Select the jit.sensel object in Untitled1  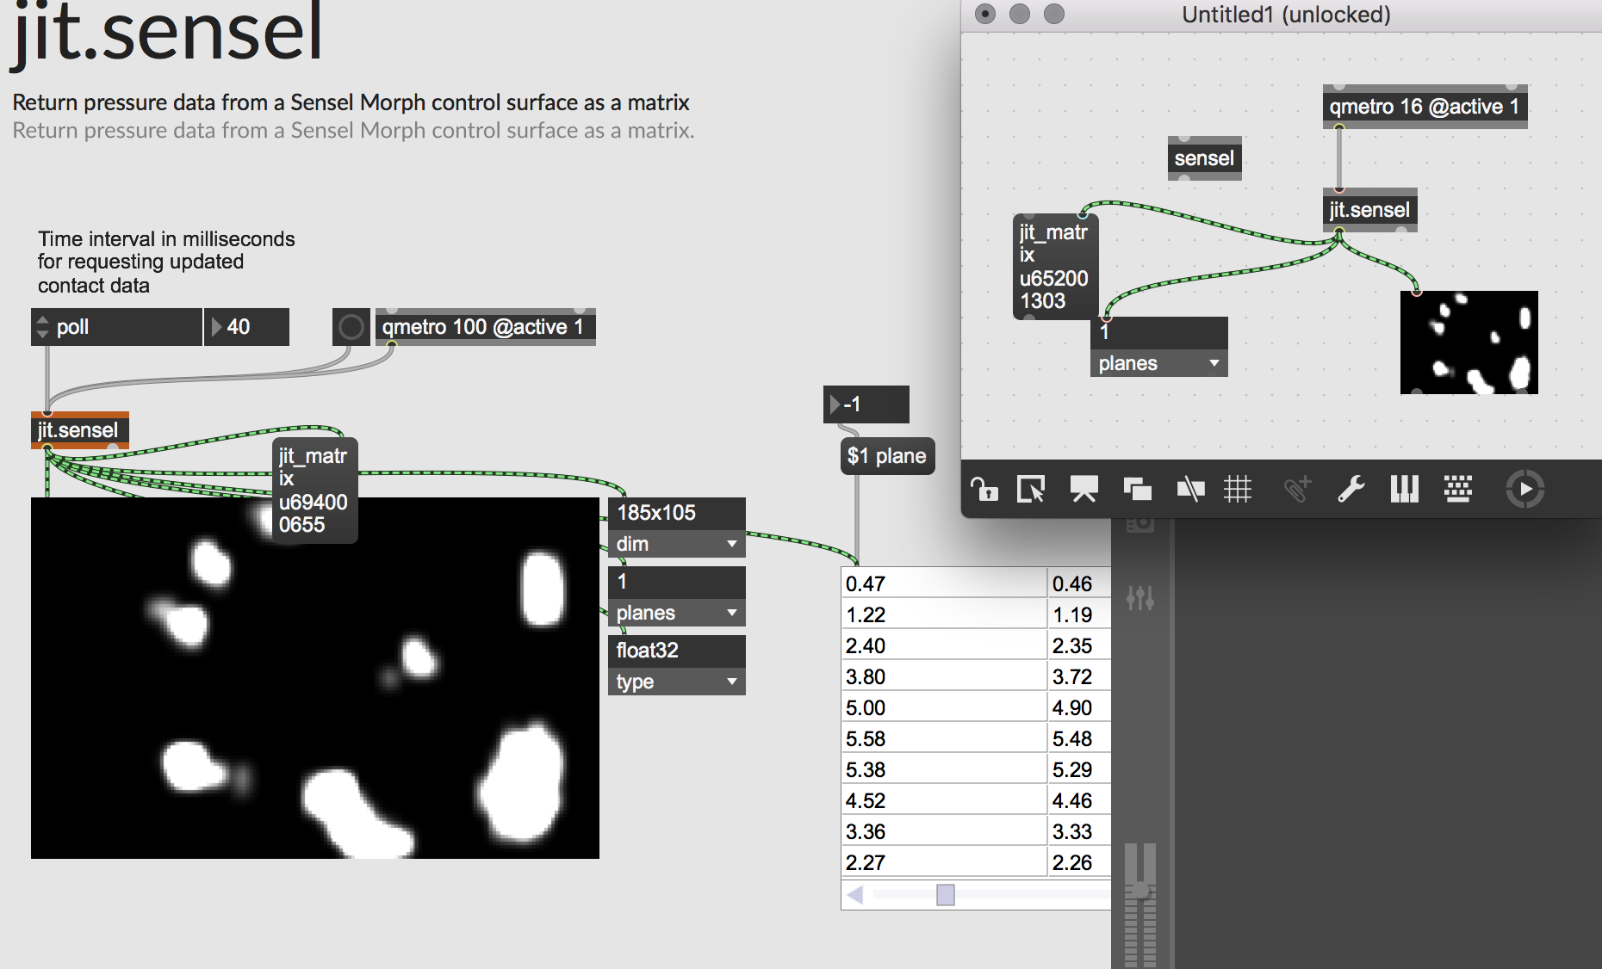(x=1369, y=210)
